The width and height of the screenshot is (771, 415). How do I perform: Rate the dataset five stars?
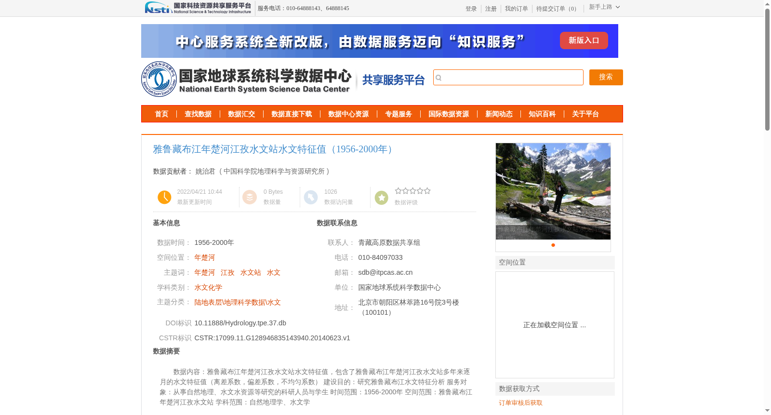[x=427, y=191]
